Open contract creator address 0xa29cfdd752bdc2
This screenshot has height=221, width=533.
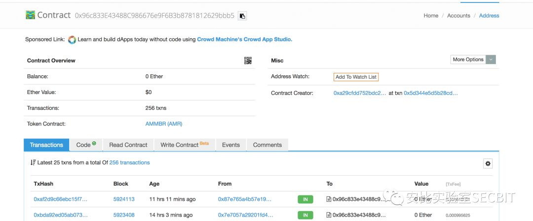pos(360,93)
